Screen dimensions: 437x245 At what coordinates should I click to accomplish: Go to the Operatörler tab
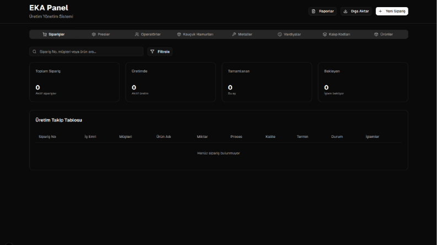tap(148, 35)
